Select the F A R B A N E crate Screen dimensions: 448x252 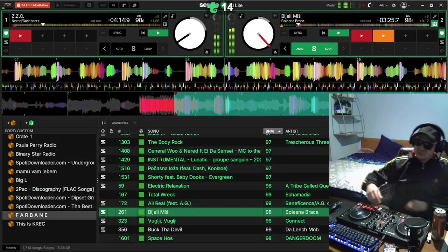click(49, 215)
